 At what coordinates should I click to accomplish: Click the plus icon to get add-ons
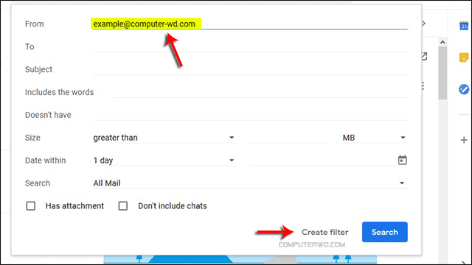click(x=464, y=140)
